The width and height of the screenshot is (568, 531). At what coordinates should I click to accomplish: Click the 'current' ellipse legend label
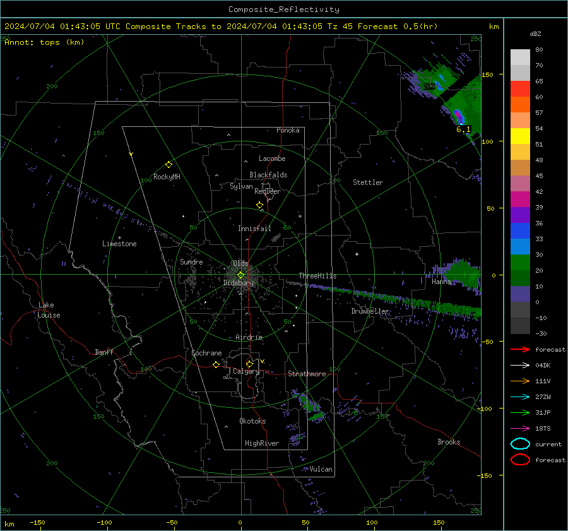(x=548, y=444)
